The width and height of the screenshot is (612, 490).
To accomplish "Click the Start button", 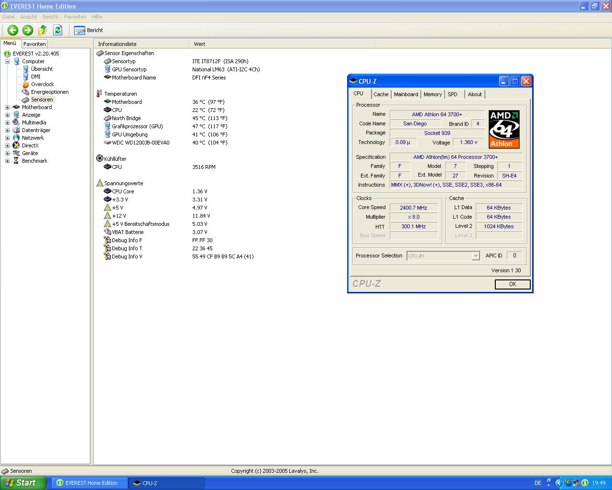I will (23, 483).
